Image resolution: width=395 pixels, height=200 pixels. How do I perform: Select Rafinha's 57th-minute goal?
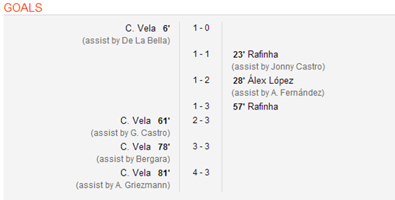point(255,107)
